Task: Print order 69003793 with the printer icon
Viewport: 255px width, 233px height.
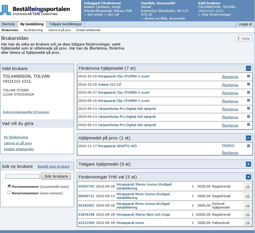Action: click(248, 186)
